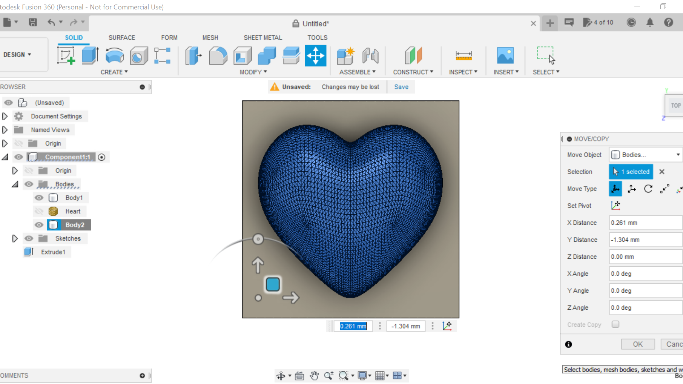Select the Fillet tool in Modify group

pyautogui.click(x=218, y=55)
